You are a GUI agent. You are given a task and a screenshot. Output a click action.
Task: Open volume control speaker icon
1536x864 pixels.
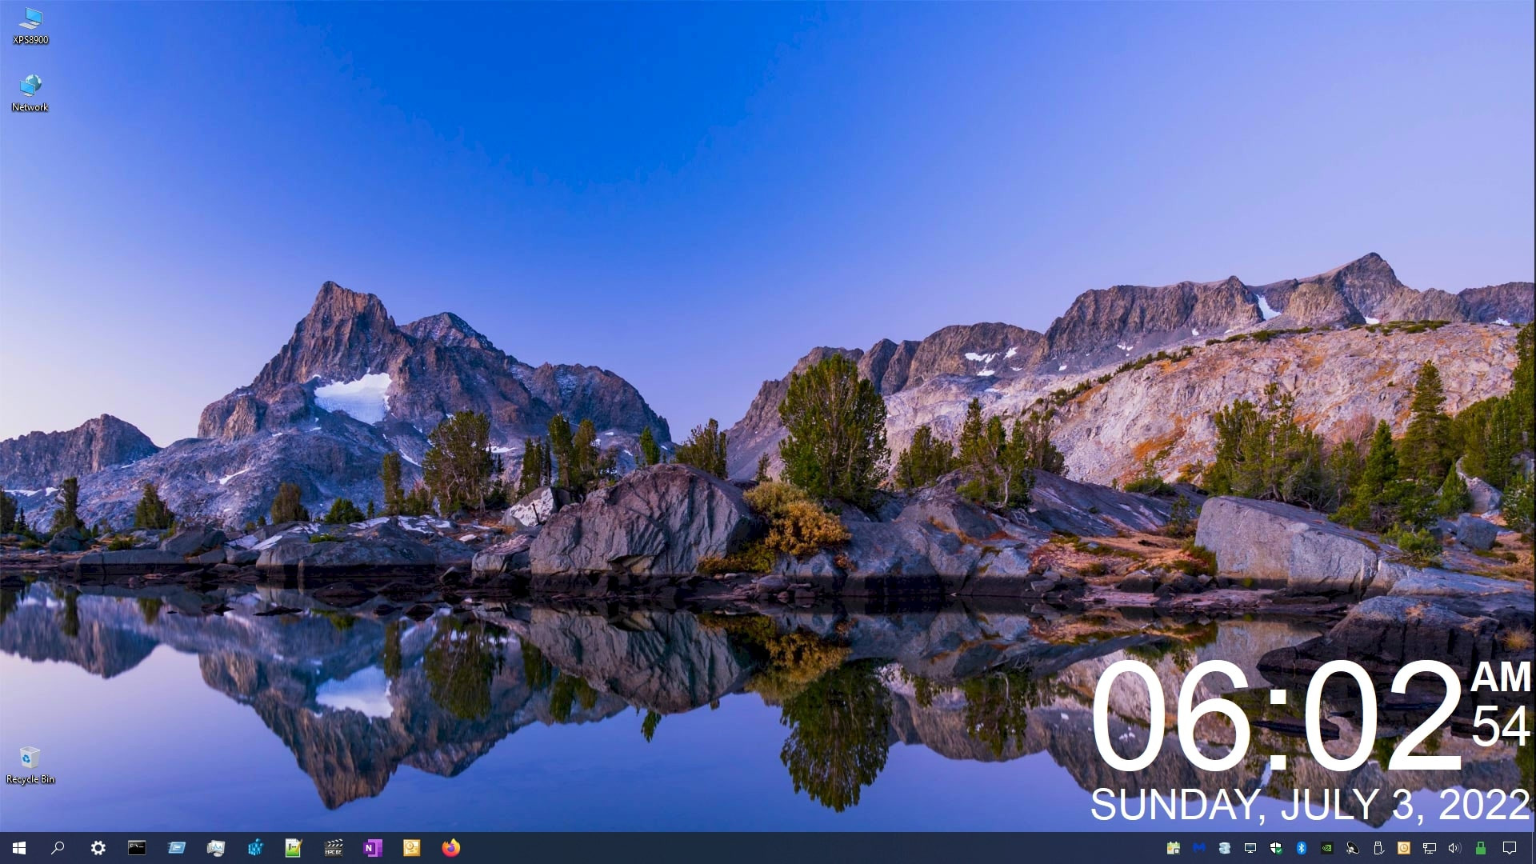[x=1455, y=848]
